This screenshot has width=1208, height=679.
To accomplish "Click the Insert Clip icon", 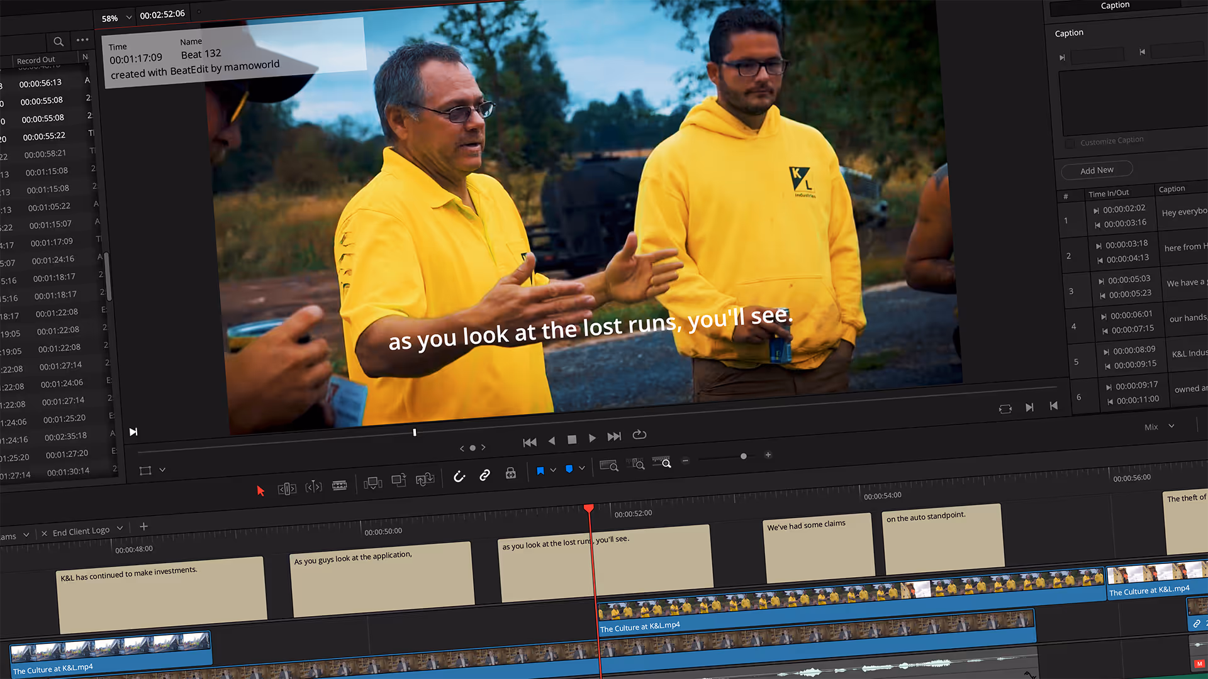I will click(x=372, y=481).
